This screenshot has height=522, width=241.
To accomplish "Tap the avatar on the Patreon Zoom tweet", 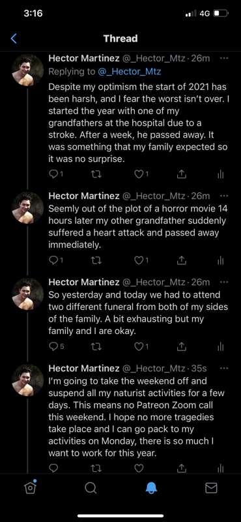I will tap(27, 380).
